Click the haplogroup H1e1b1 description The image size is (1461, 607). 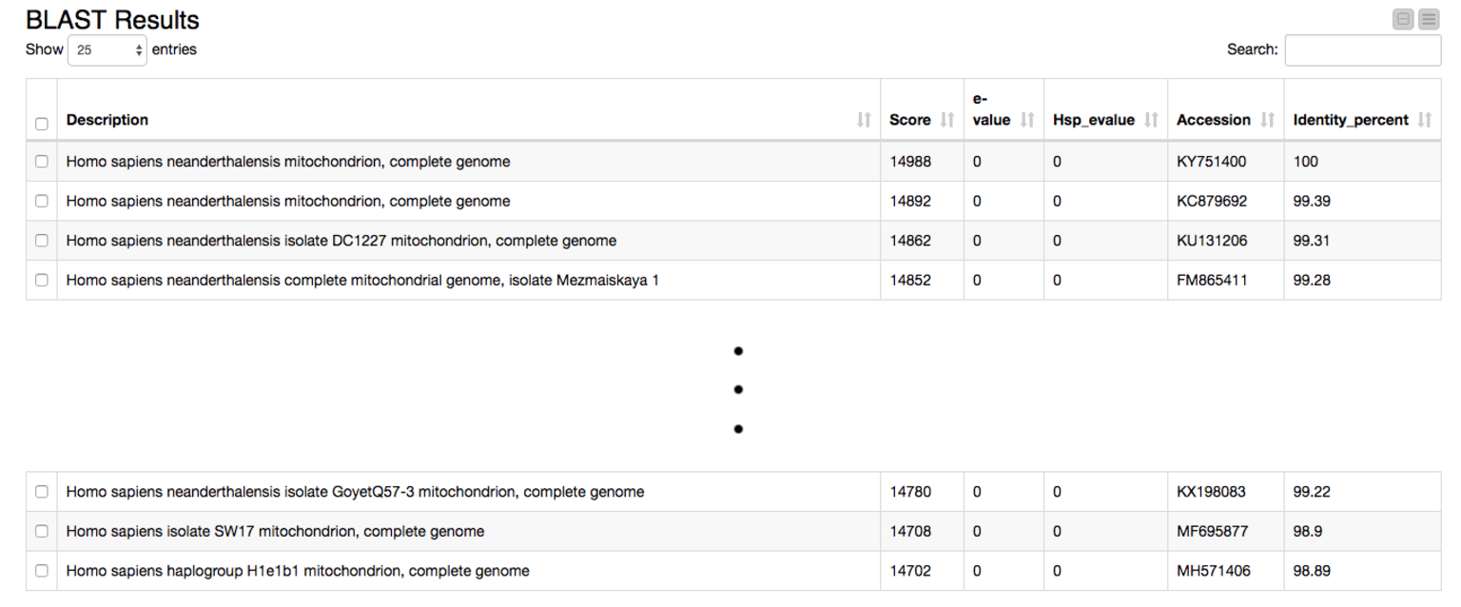click(298, 571)
